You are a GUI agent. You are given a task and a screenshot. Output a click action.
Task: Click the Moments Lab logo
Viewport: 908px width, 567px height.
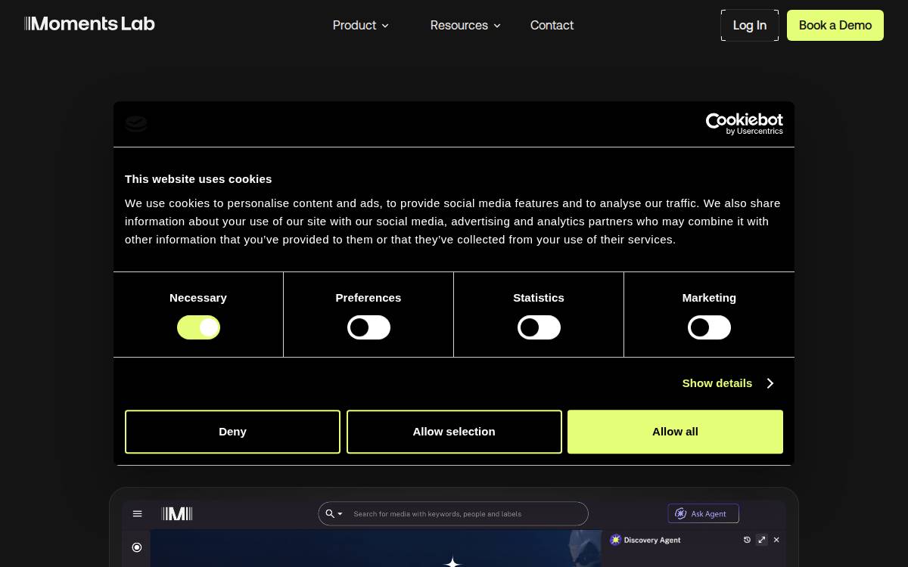pyautogui.click(x=89, y=24)
